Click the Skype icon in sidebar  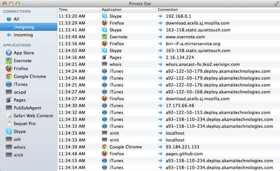(9, 132)
